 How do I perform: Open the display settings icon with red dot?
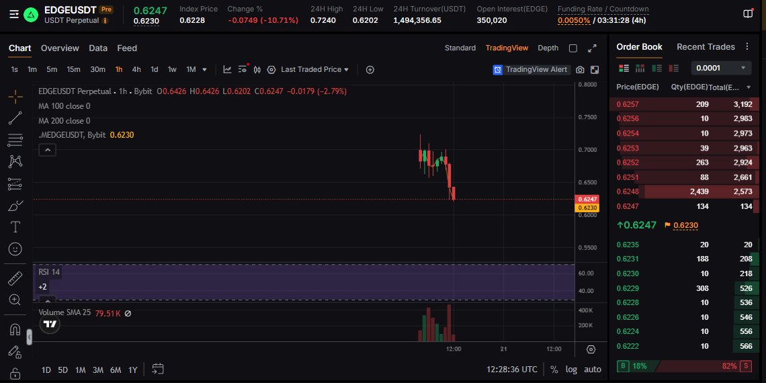tap(243, 69)
